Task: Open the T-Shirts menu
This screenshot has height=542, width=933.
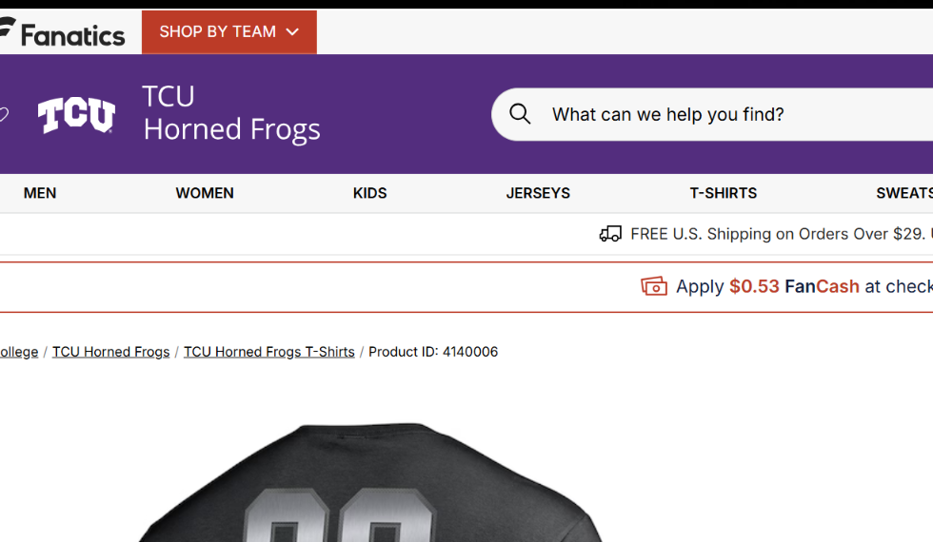Action: [x=724, y=193]
